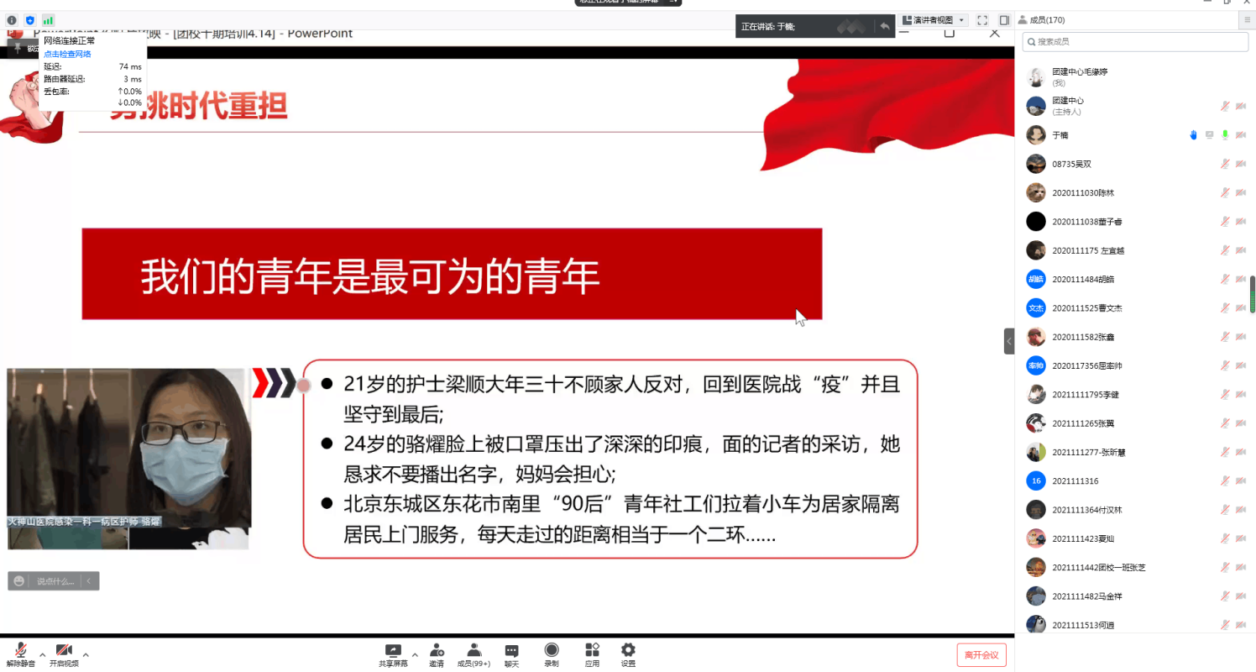Screen dimensions: 1256x672
Task: Open the 共享屏幕 share screen icon
Action: (392, 654)
